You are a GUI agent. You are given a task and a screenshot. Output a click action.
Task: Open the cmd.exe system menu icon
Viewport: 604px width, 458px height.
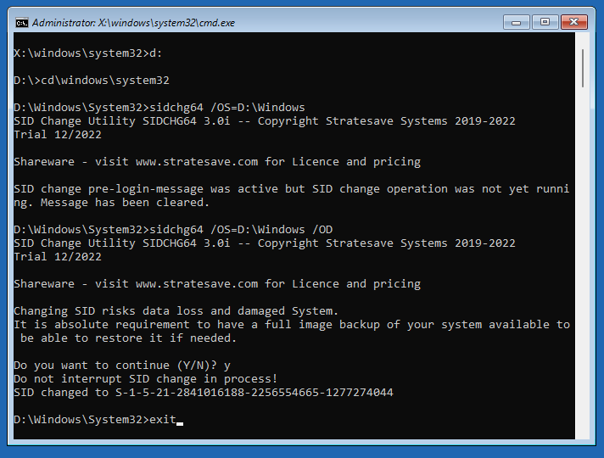pyautogui.click(x=21, y=23)
